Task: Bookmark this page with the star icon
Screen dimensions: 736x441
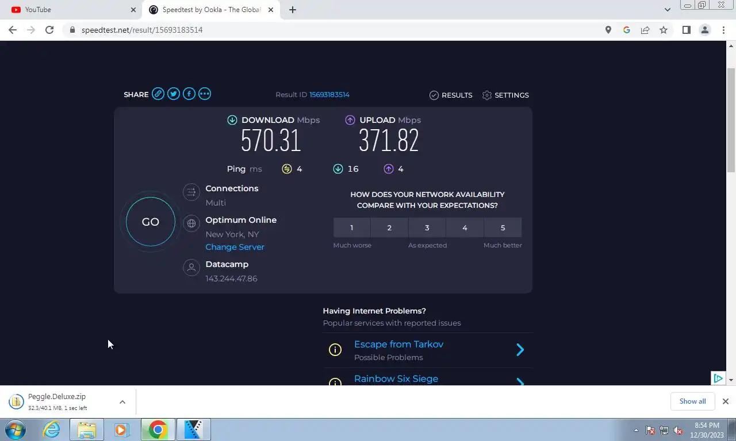Action: point(664,30)
